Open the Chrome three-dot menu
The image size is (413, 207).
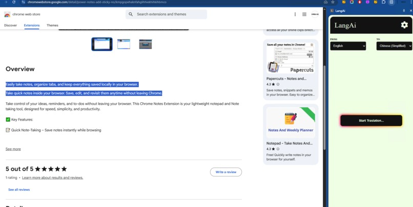(410, 2)
